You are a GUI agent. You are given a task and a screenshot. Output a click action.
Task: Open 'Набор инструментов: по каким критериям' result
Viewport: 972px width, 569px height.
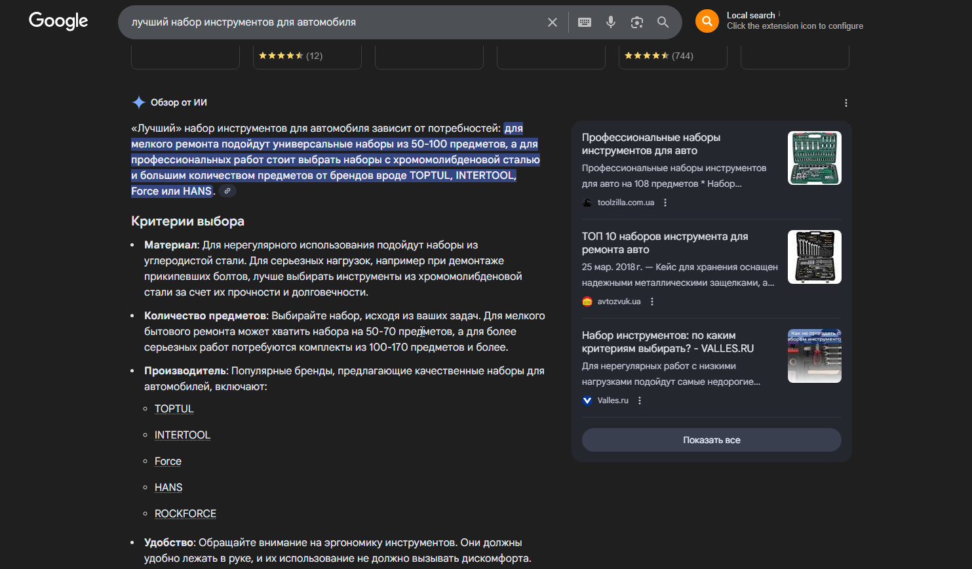point(668,342)
